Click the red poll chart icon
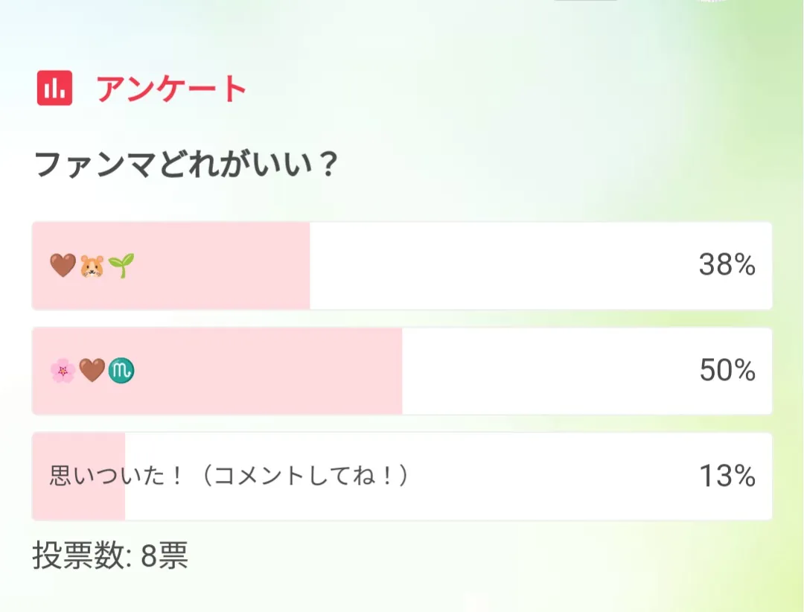The image size is (804, 612). point(54,88)
